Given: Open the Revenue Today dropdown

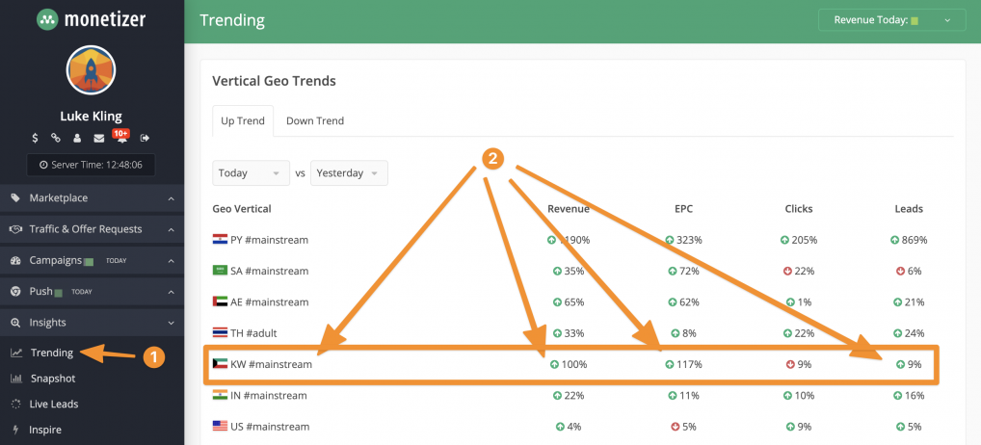Looking at the screenshot, I should (x=892, y=20).
